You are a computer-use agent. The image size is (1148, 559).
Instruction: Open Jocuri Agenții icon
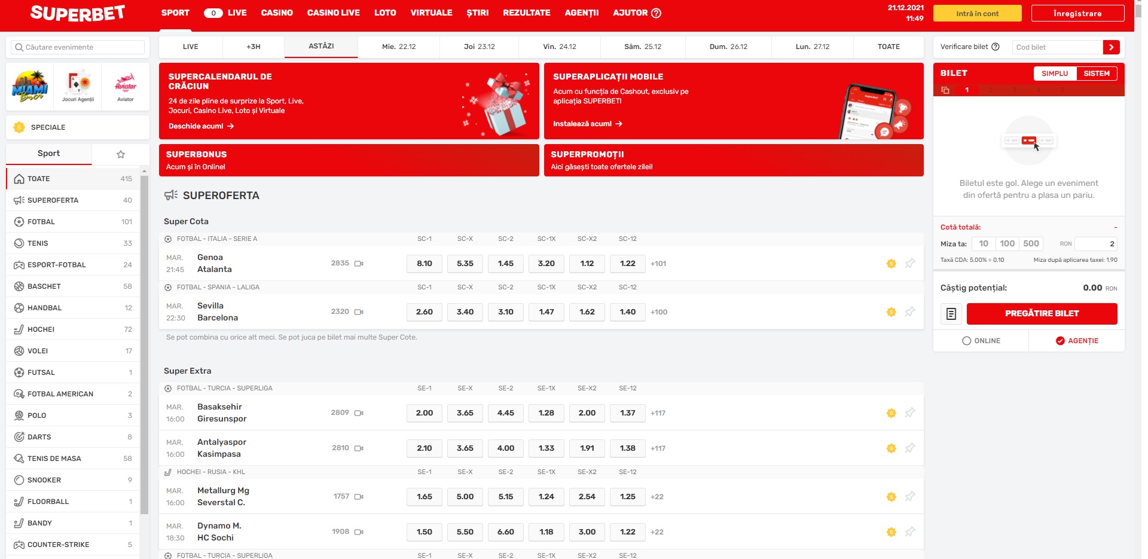pos(78,87)
